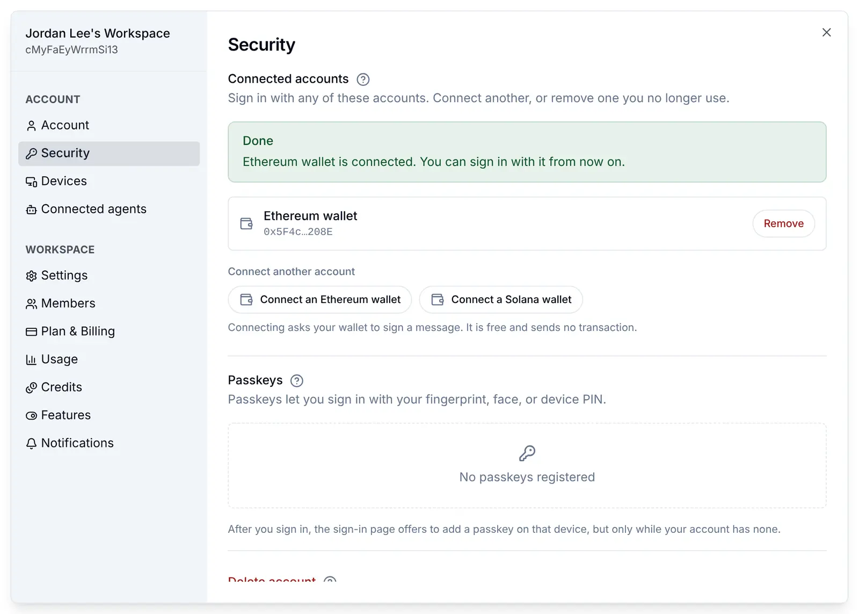Click the bar chart icon beside Usage
859x614 pixels.
tap(31, 359)
